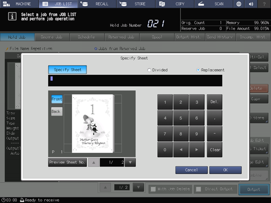This screenshot has width=271, height=203.
Task: Open help with the question mark icon
Action: click(264, 4)
